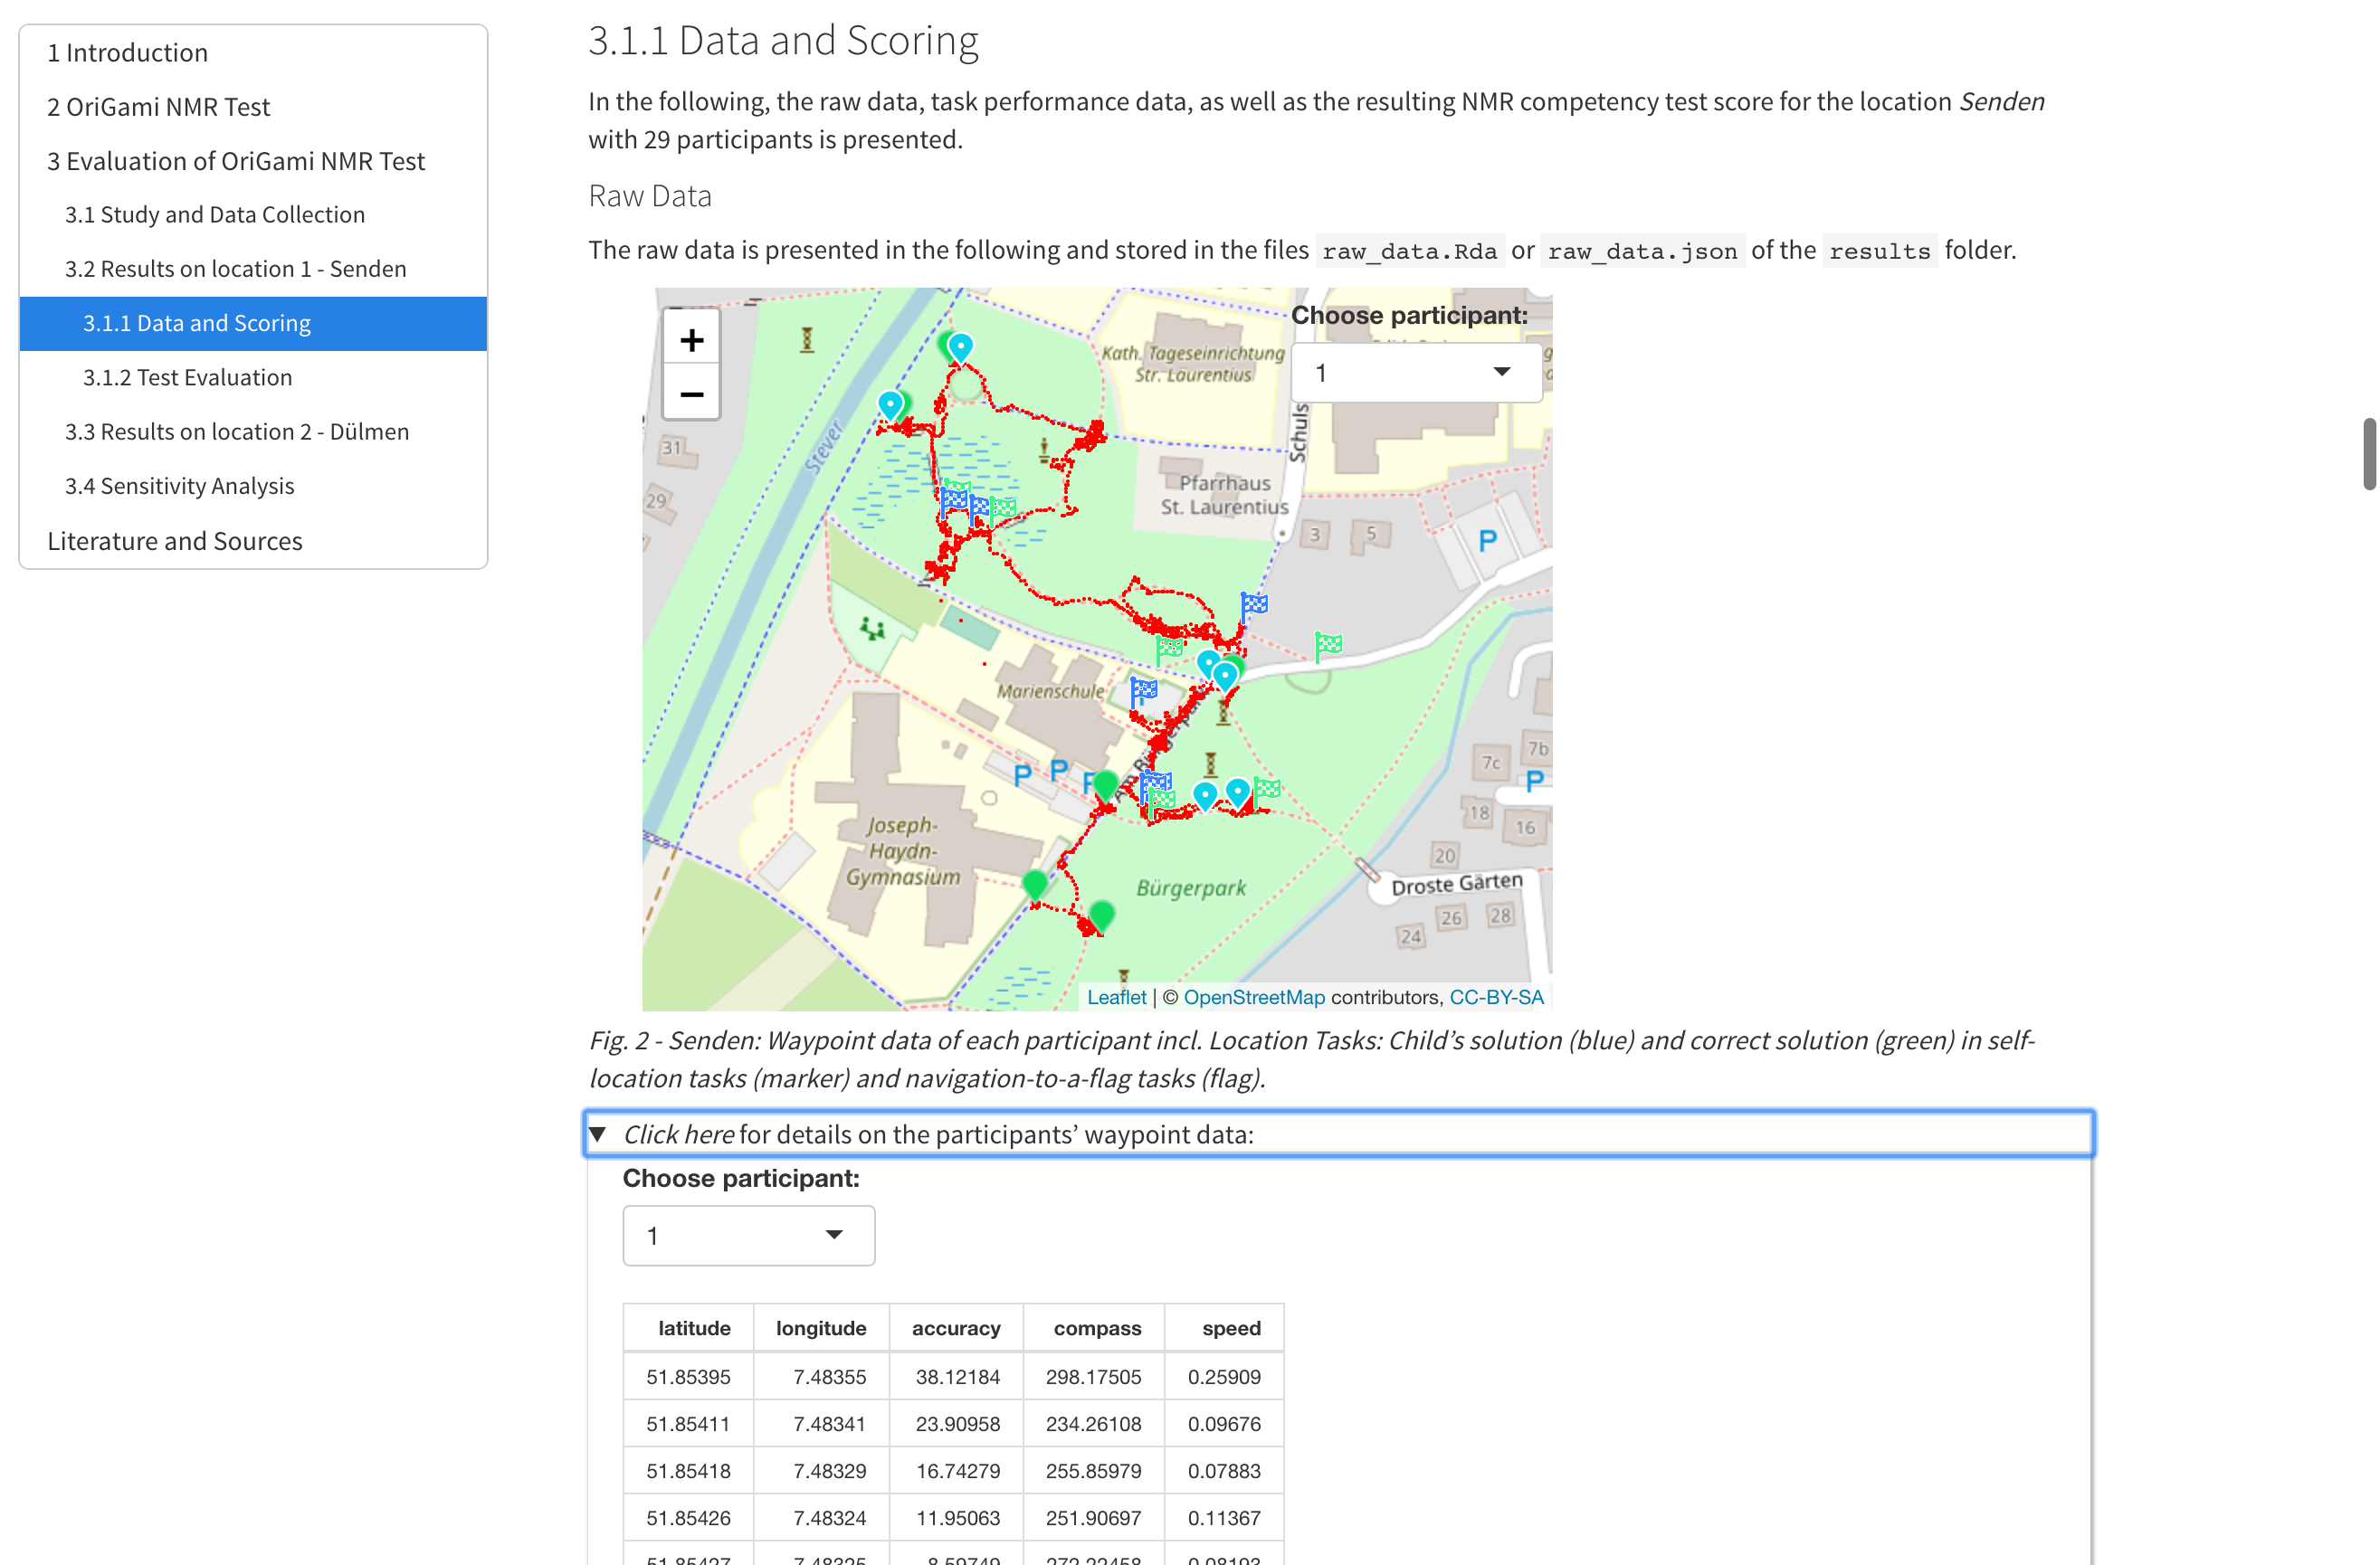The height and width of the screenshot is (1565, 2380).
Task: Click the topmost cyan marker on map
Action: pyautogui.click(x=960, y=346)
